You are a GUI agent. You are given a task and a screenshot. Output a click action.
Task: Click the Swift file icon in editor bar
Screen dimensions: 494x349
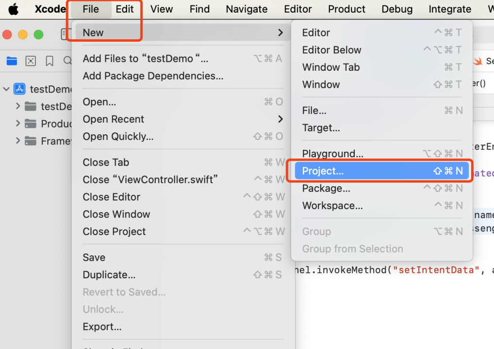click(478, 61)
